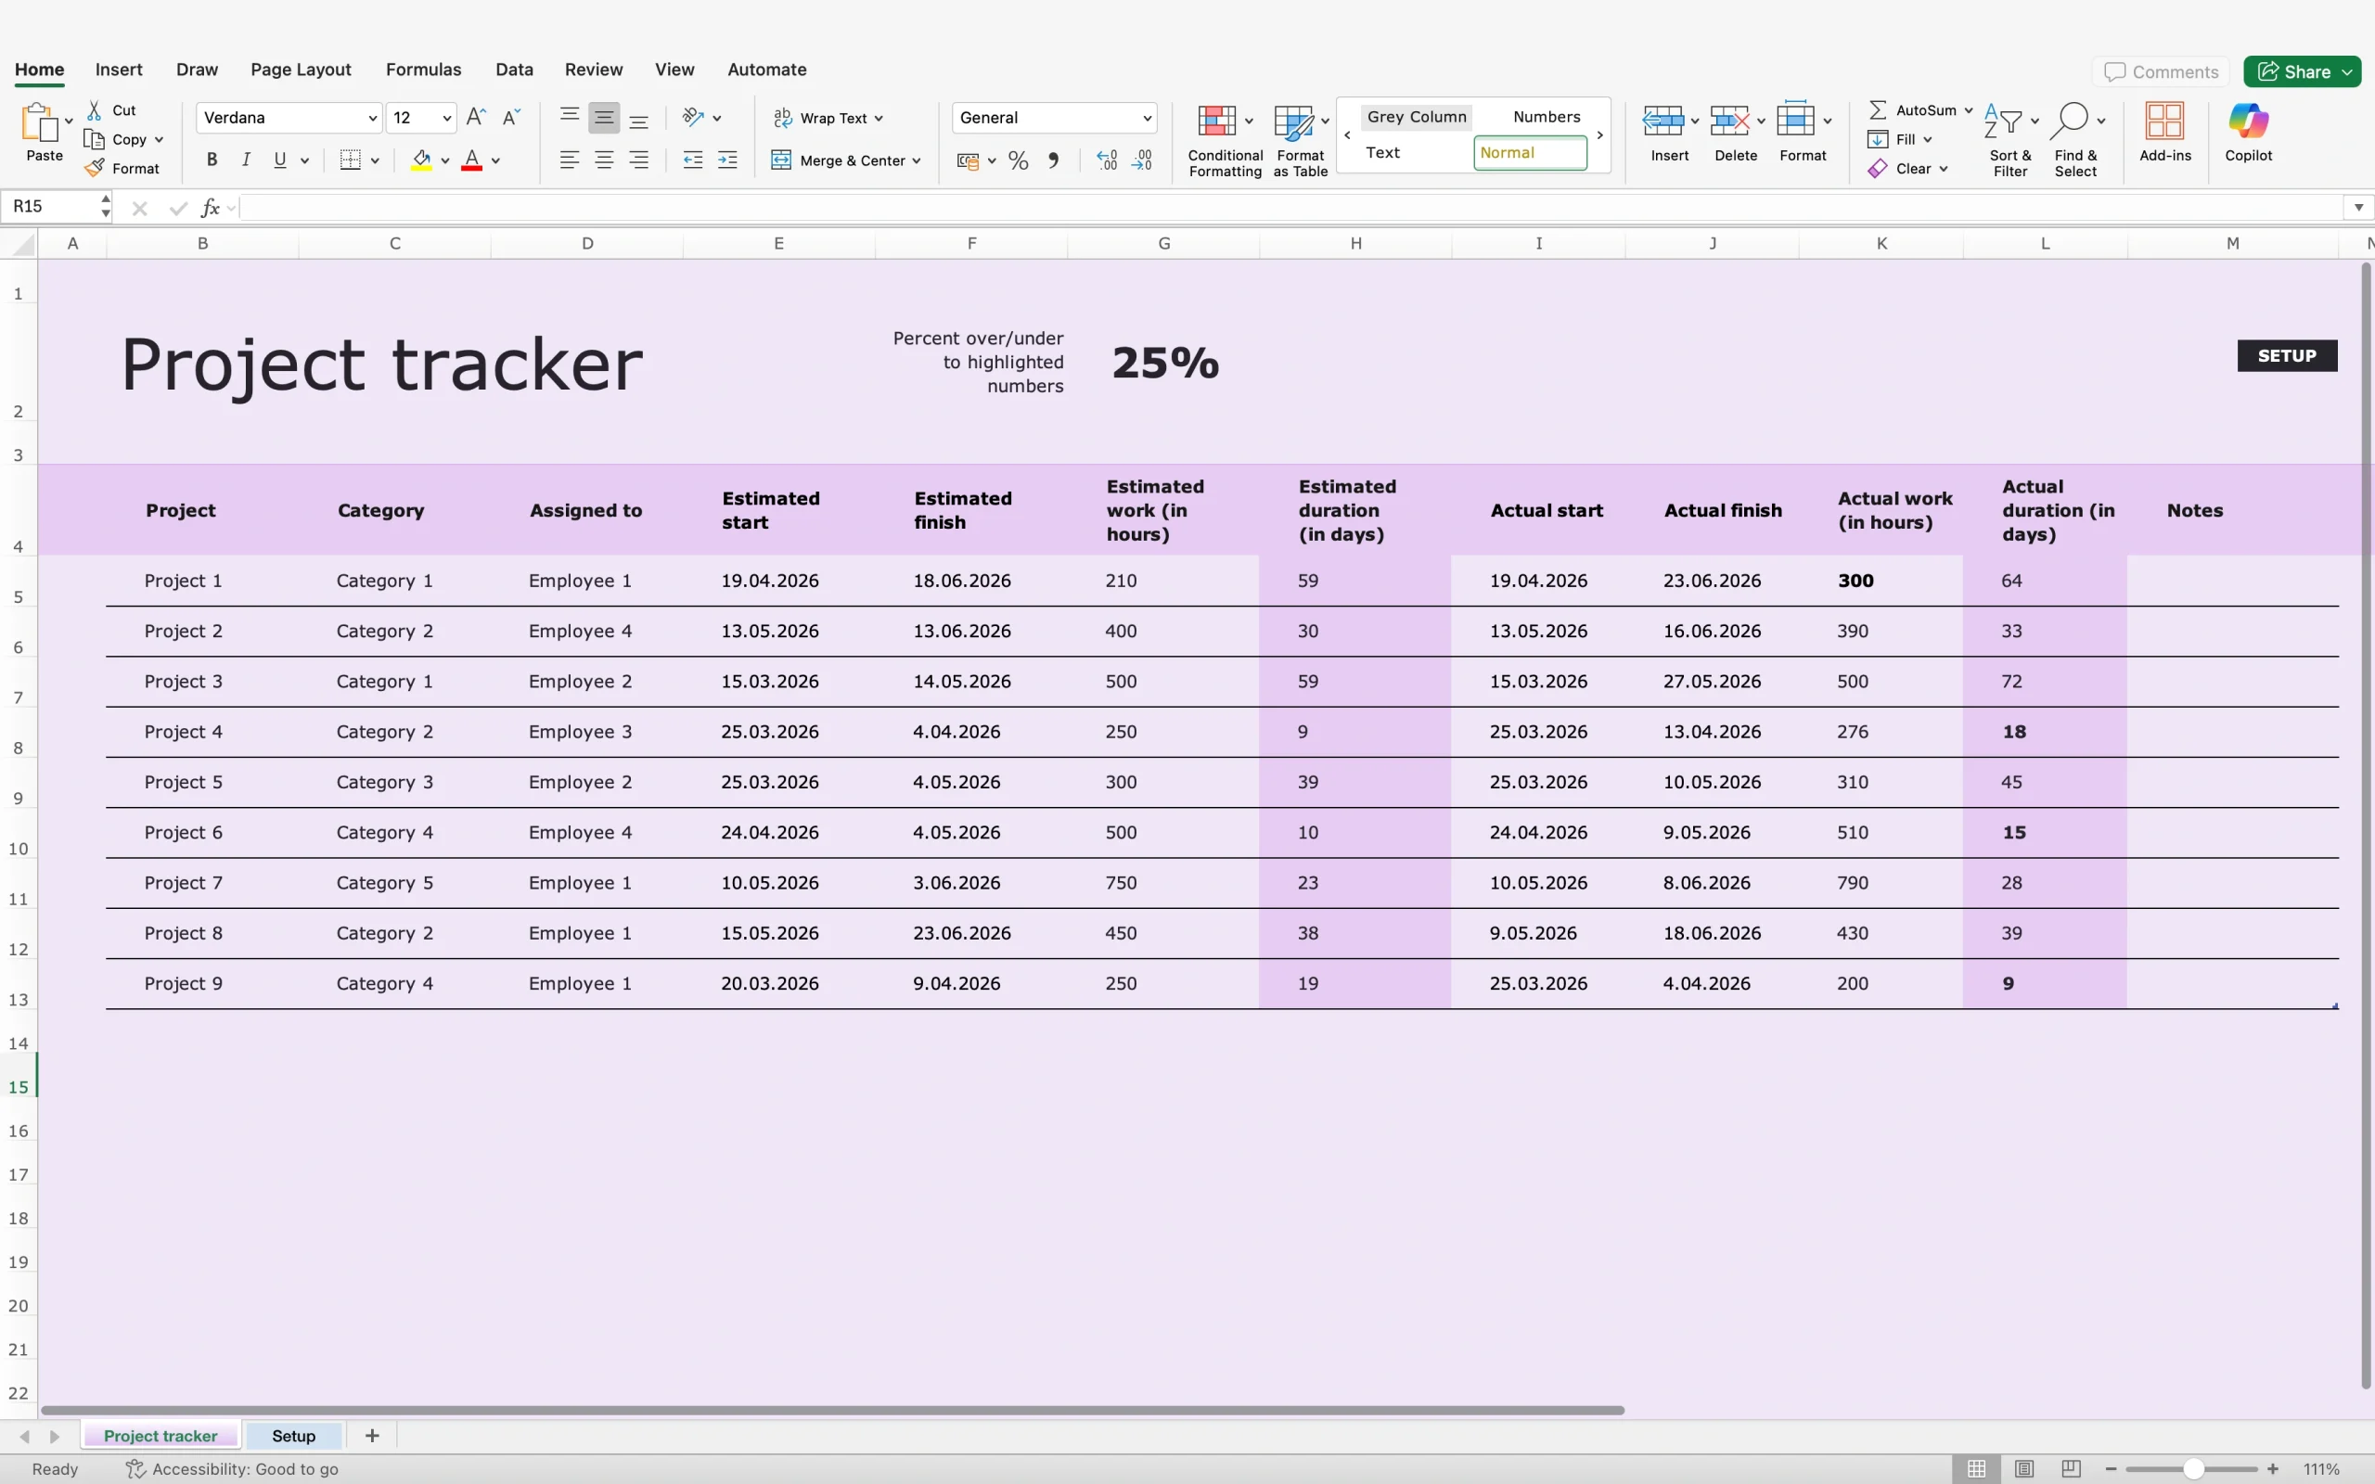The height and width of the screenshot is (1484, 2375).
Task: Open Find & Select magnifier
Action: (x=2075, y=141)
